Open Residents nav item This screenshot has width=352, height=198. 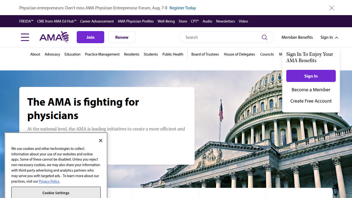pos(131,54)
